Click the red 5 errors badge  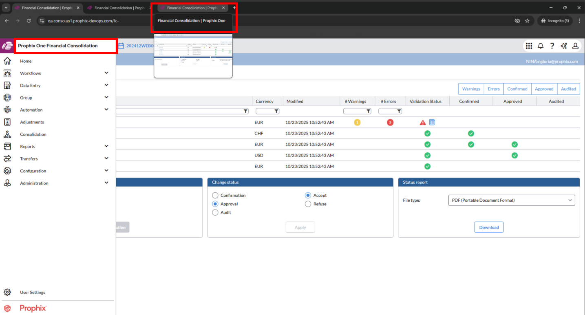click(390, 122)
